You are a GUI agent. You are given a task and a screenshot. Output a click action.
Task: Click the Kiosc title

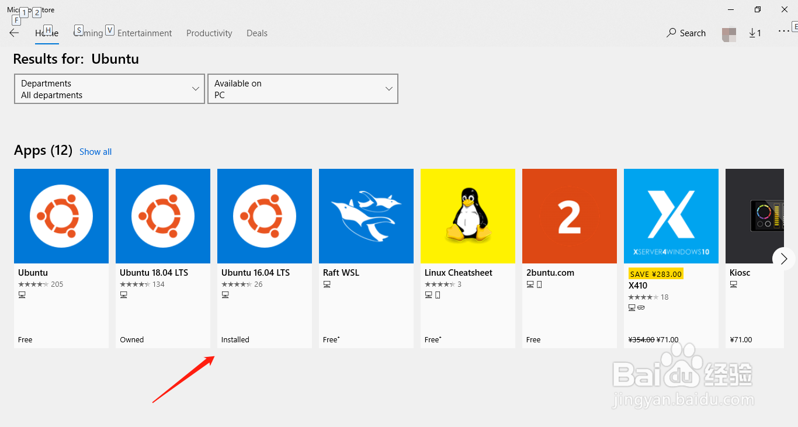(x=740, y=273)
